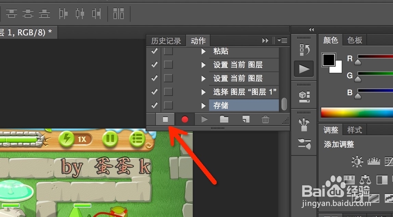Pick a color from the spectrum ramp
The height and width of the screenshot is (217, 393).
tap(357, 112)
